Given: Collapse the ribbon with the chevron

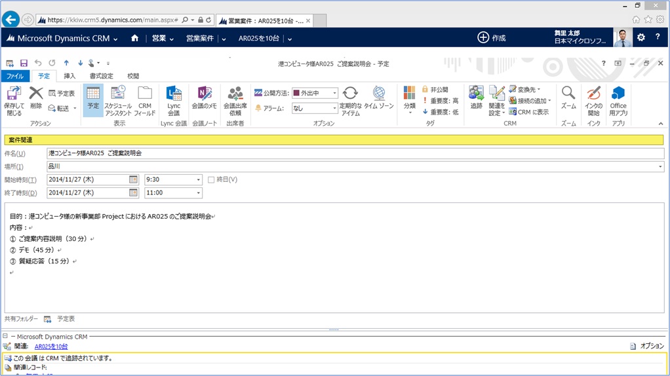Looking at the screenshot, I should [x=661, y=123].
